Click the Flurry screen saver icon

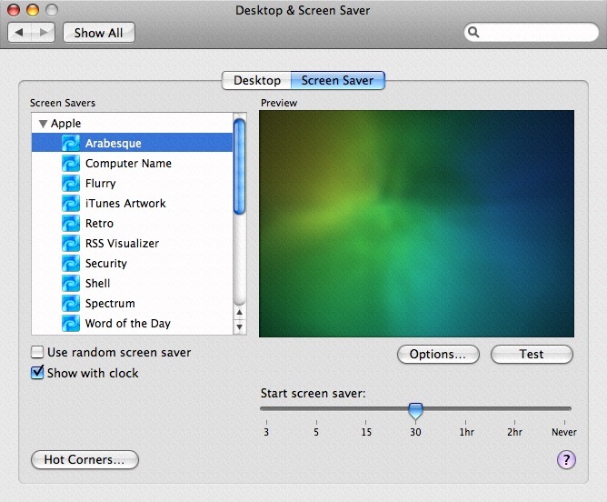tap(71, 183)
